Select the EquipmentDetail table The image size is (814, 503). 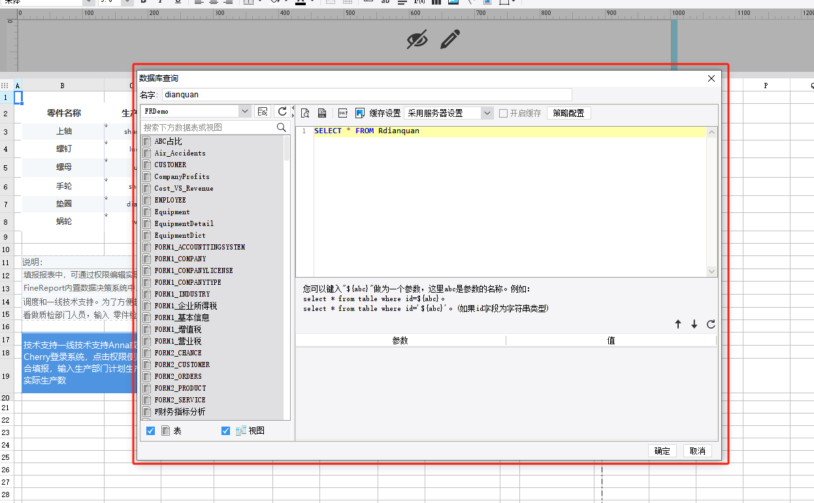pos(184,223)
